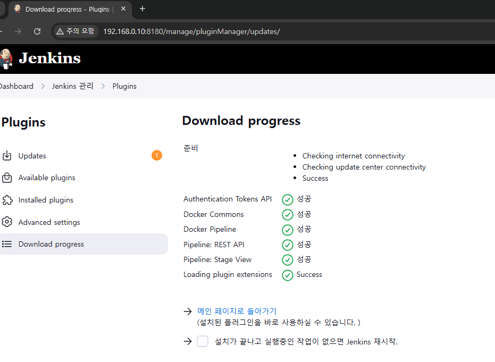Screen dimensions: 495x362
Task: Open Advanced settings in sidebar
Action: [83, 222]
